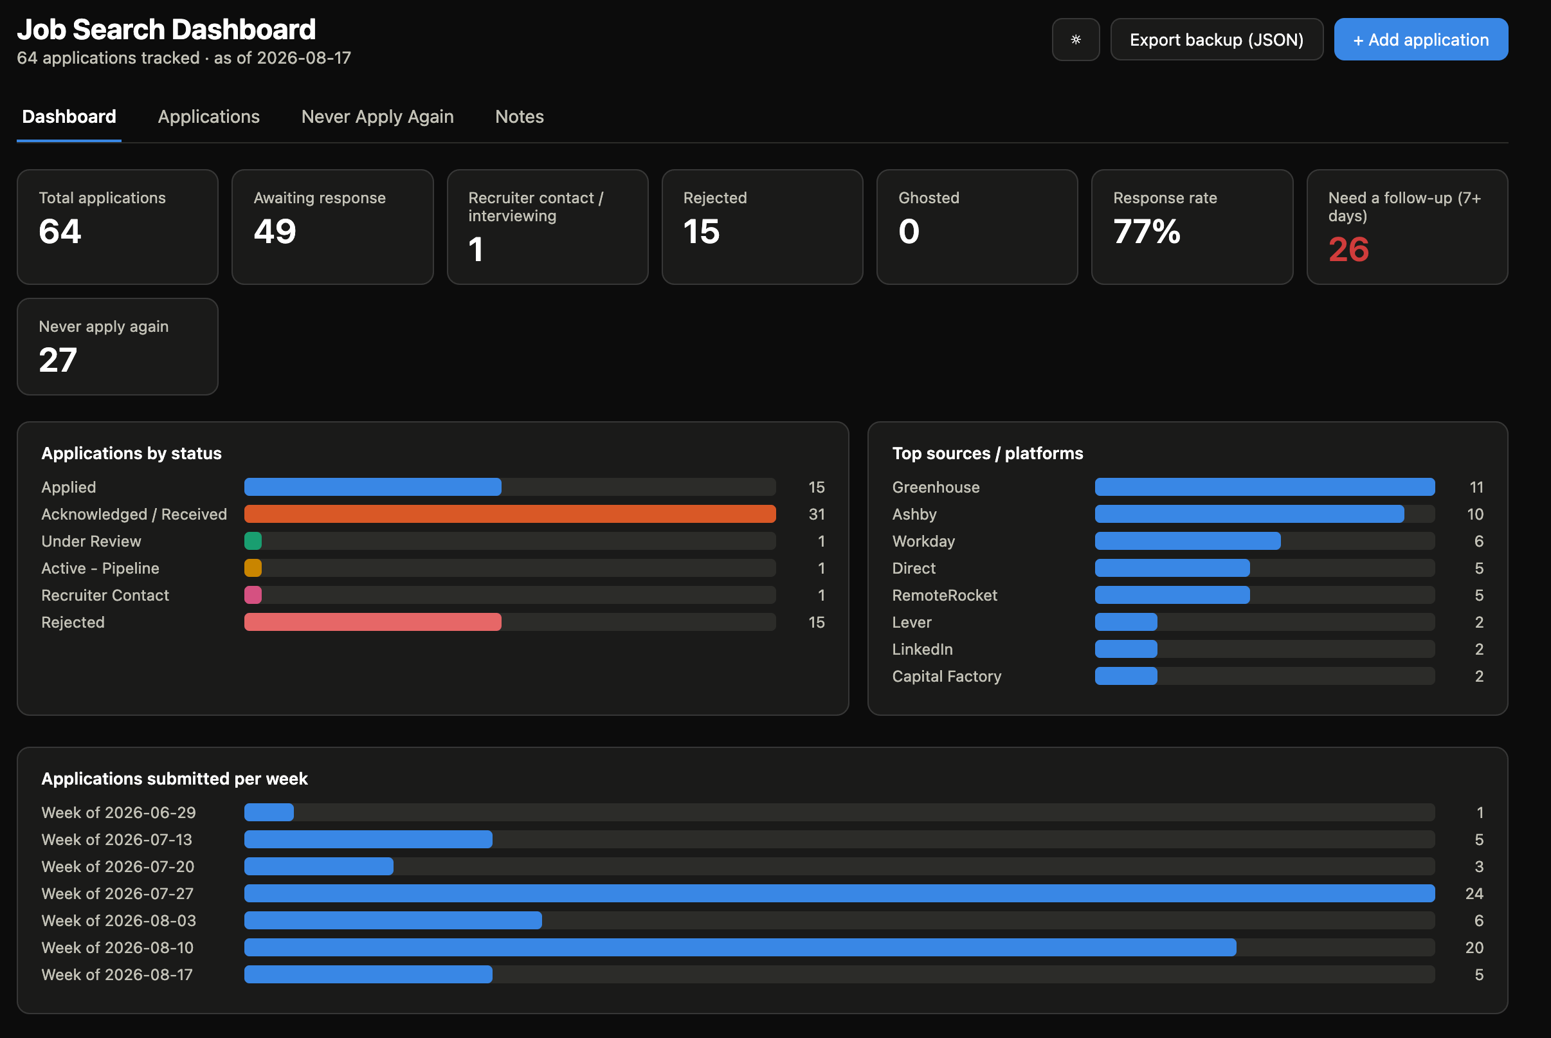Click the Workday source row bar
Screen dimensions: 1551x1038
[1188, 541]
